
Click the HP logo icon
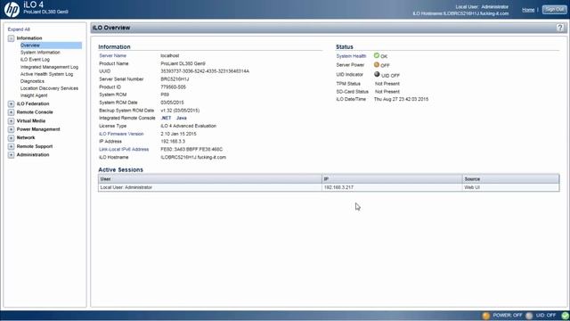[x=12, y=9]
